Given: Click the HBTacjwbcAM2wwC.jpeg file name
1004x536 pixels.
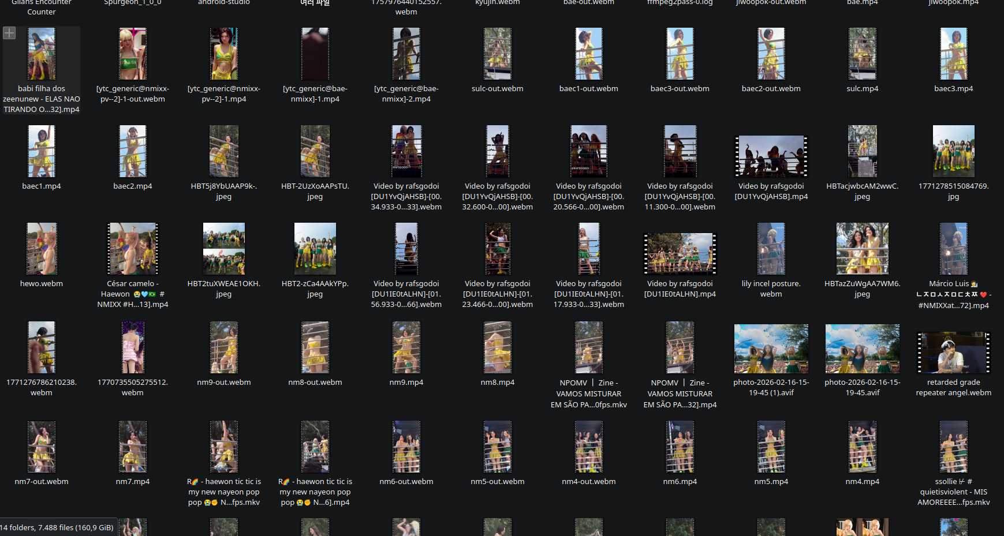Looking at the screenshot, I should pos(863,192).
